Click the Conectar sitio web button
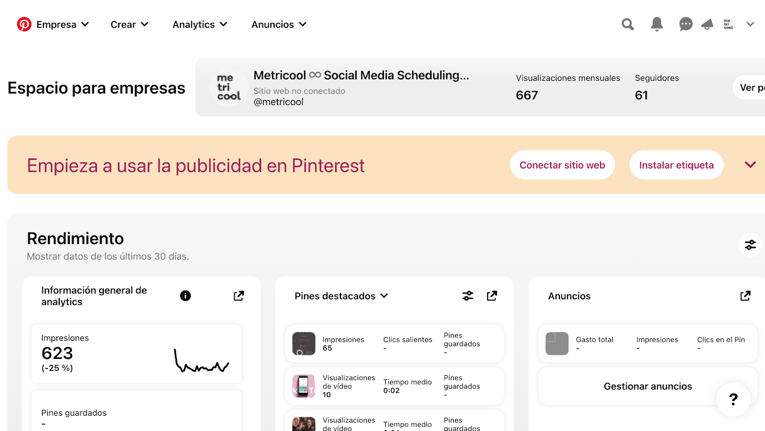The width and height of the screenshot is (765, 431). tap(562, 165)
